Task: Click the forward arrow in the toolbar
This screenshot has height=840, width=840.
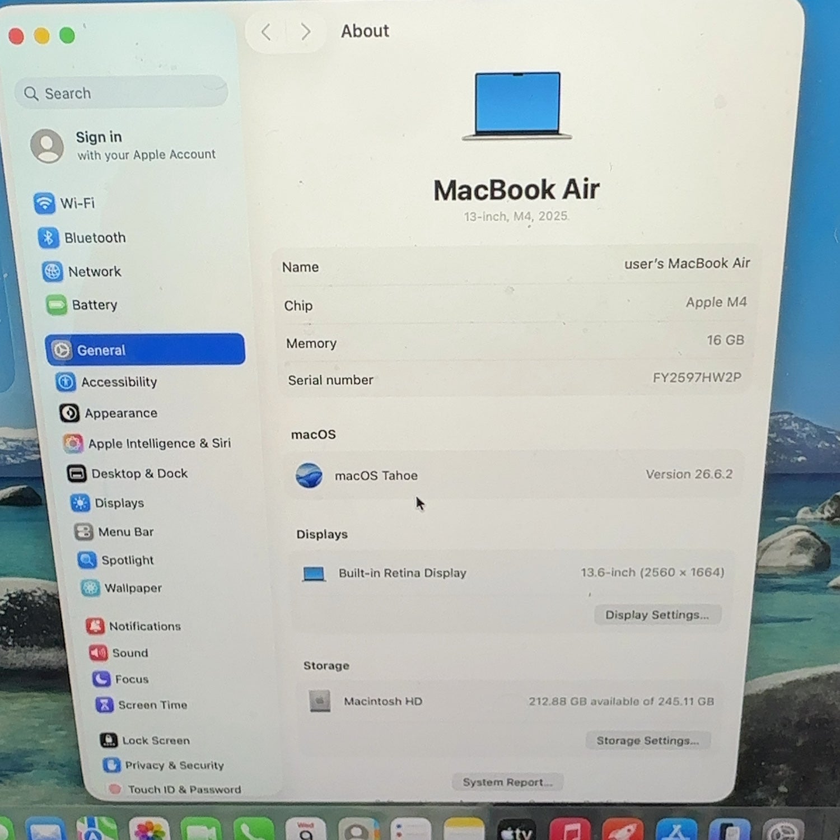Action: click(x=305, y=32)
